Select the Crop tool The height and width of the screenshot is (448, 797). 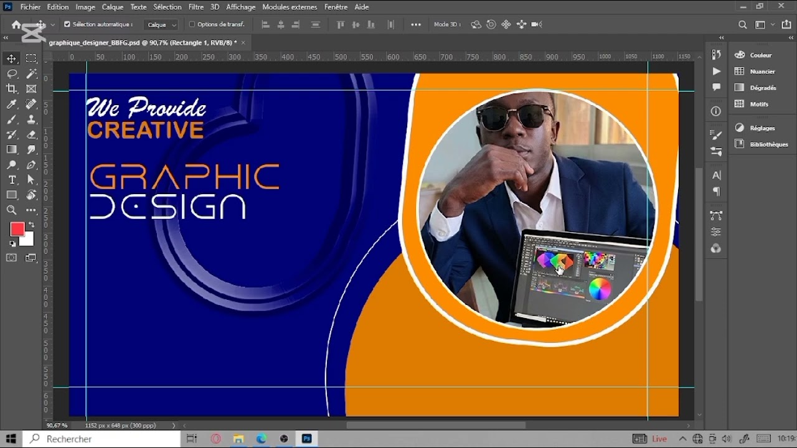click(12, 89)
